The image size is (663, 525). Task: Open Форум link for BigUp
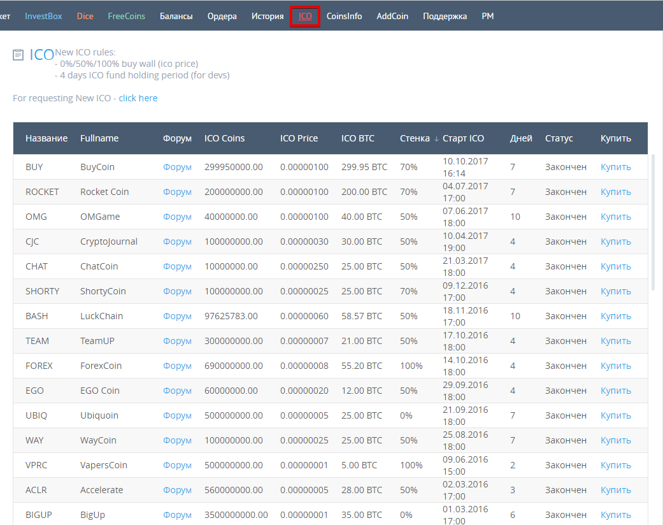(177, 515)
